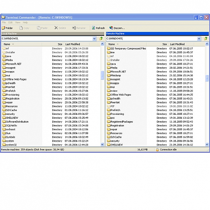Viewport: 210px width, 210px height.
Task: Select local Registration folder name
Action: [x=13, y=99]
